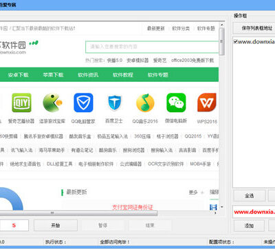The image size is (275, 249).
Task: Open the 软件教程 navigation tab
Action: (123, 75)
